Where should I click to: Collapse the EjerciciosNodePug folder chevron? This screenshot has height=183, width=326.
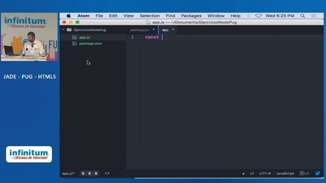(63, 29)
